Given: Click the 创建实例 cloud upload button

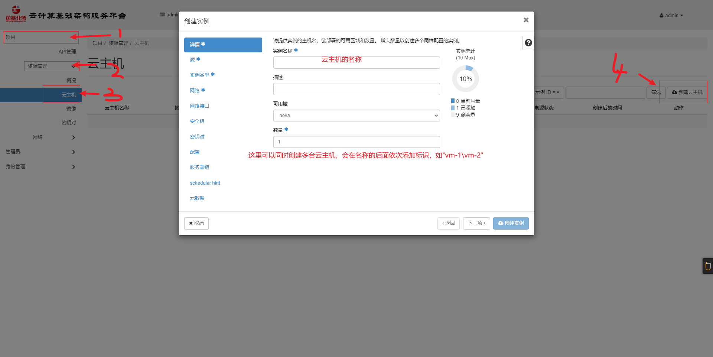Looking at the screenshot, I should [x=511, y=223].
